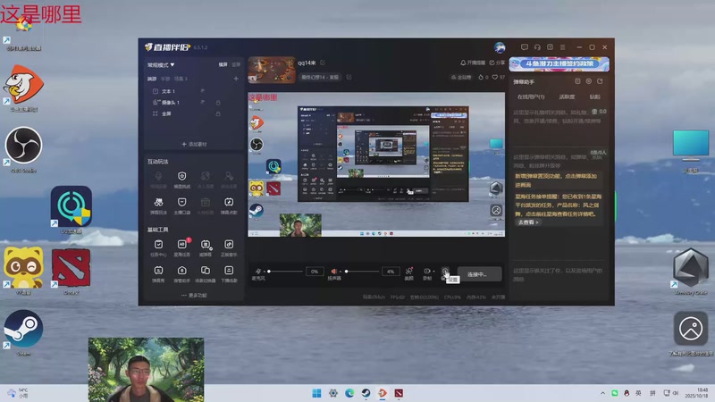
Task: Click the 录制 record icon
Action: coord(427,273)
